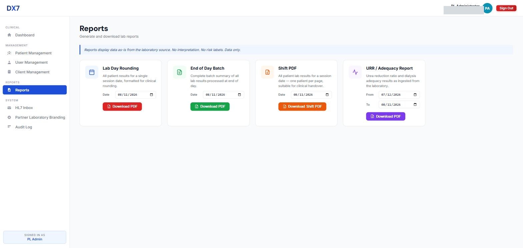Click the End of Day Batch date field
The height and width of the screenshot is (248, 523).
[223, 95]
